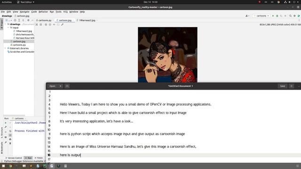Start debugging with the green bug icon
This screenshot has width=301, height=169.
[277, 16]
